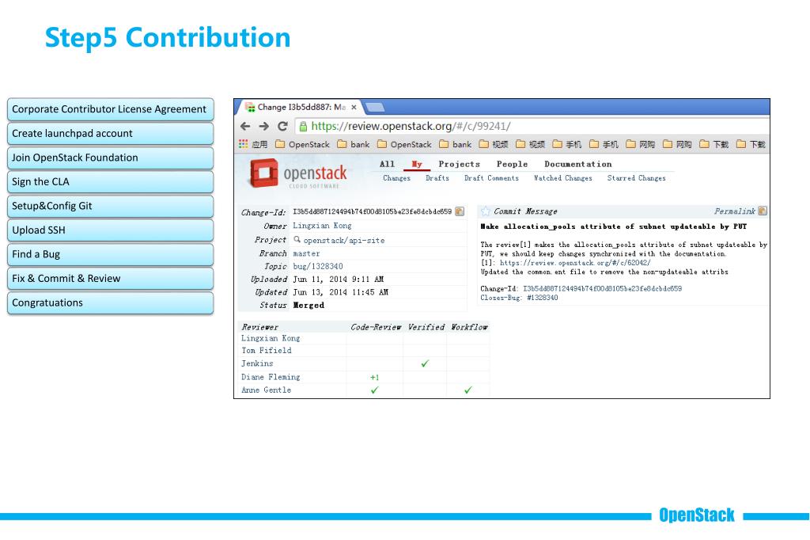Click the Change-Id link in commit message
Image resolution: width=810 pixels, height=540 pixels.
click(602, 289)
